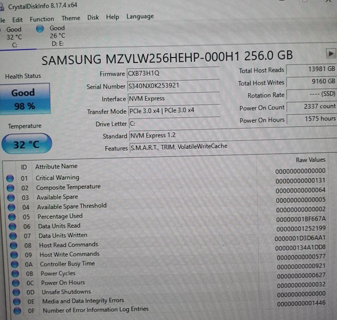
Task: Open the Language menu
Action: coord(140,17)
